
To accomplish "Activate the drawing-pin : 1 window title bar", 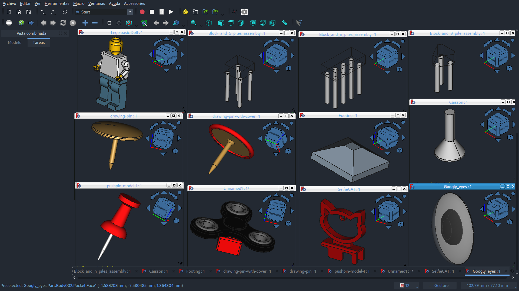I will pyautogui.click(x=124, y=116).
